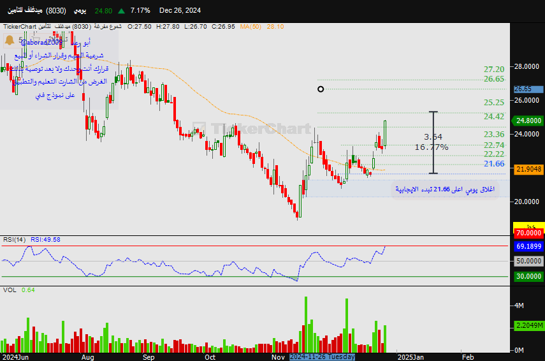
Task: Click the 28.0000 price axis label
Action: pyautogui.click(x=527, y=66)
